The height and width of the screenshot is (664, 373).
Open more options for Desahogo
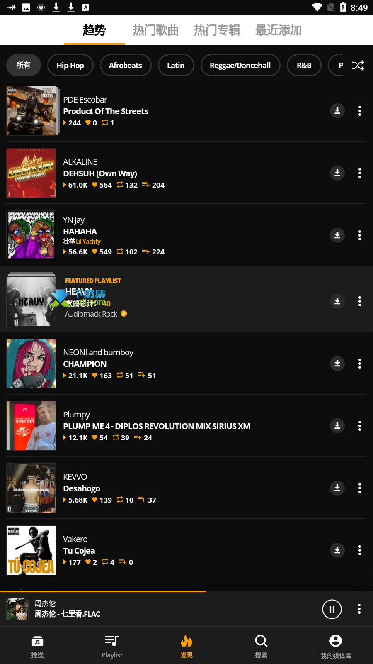[x=359, y=488]
